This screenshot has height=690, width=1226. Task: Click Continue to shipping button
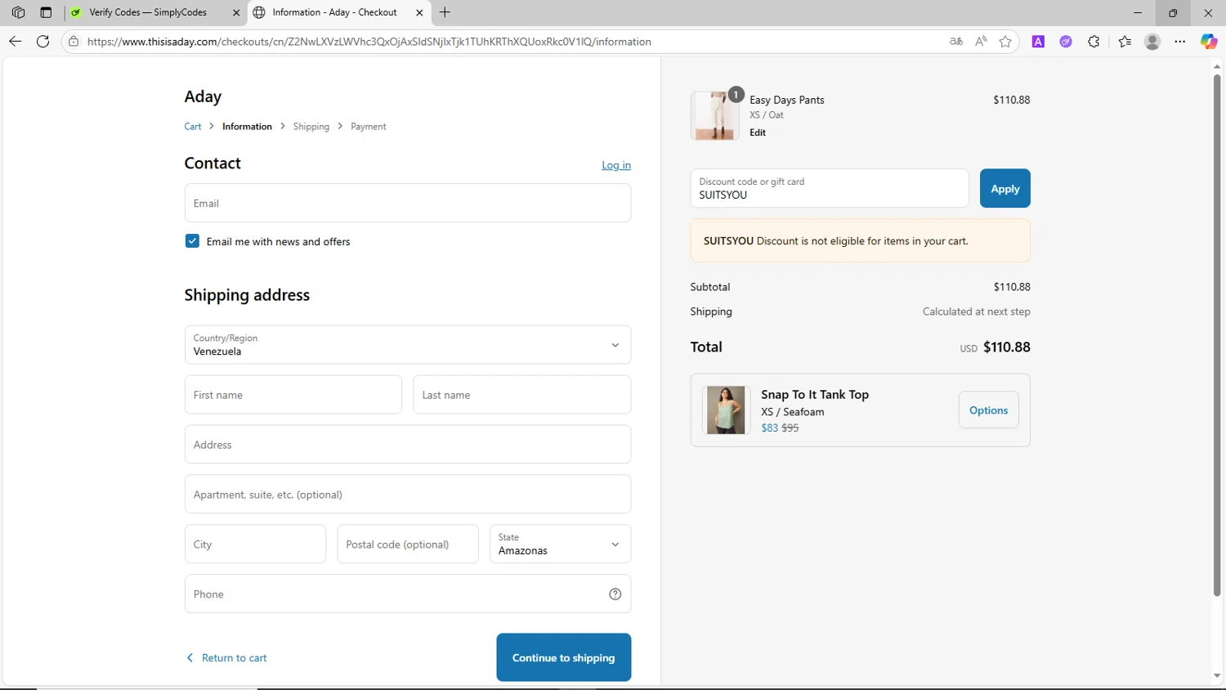click(564, 657)
